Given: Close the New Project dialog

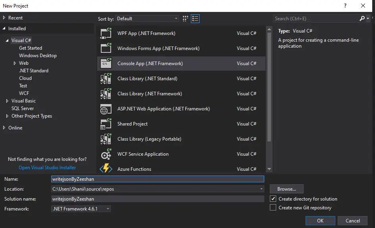Looking at the screenshot, I should [x=363, y=6].
